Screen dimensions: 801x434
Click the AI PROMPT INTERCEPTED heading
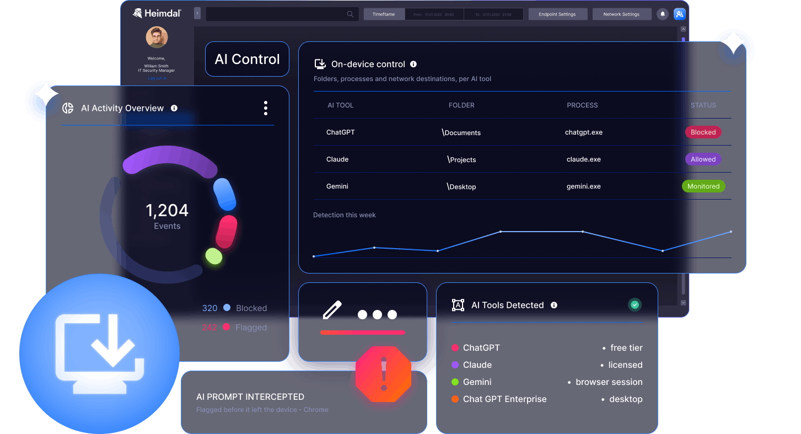coord(250,397)
